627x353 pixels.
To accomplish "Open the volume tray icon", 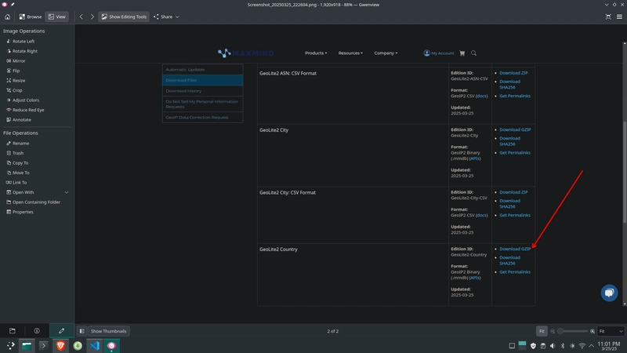I will pyautogui.click(x=553, y=346).
